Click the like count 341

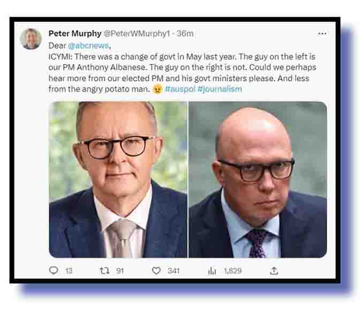173,271
